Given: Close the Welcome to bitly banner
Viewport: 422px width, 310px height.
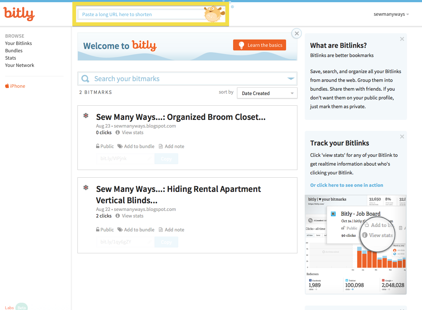Looking at the screenshot, I should coord(297,33).
